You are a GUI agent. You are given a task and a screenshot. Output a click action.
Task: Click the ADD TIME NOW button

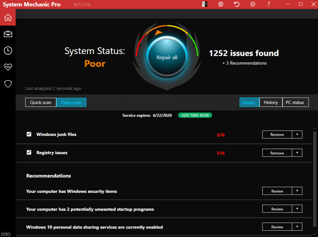pyautogui.click(x=195, y=115)
